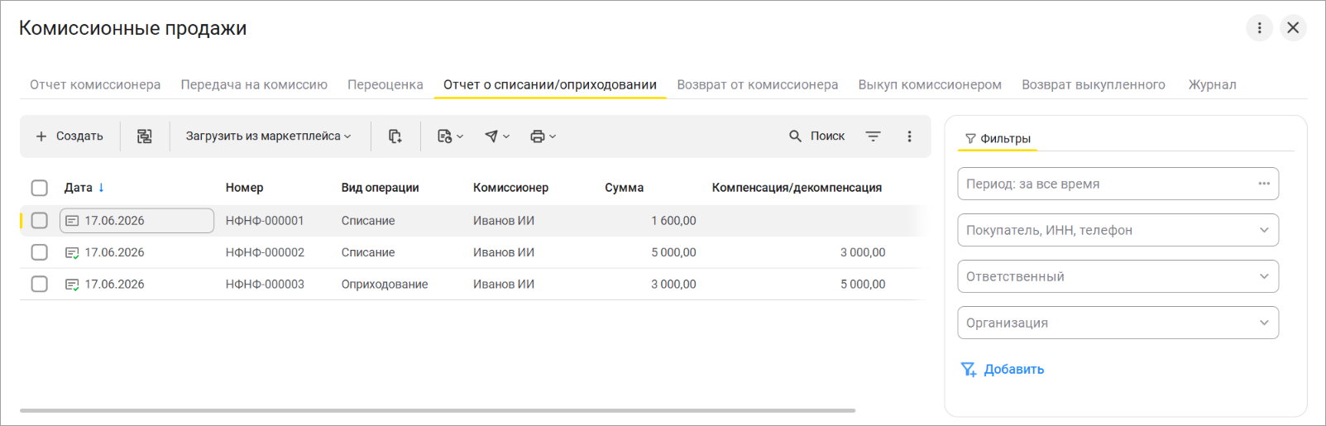Open the window's three-dot options menu
1326x426 pixels.
point(1259,28)
